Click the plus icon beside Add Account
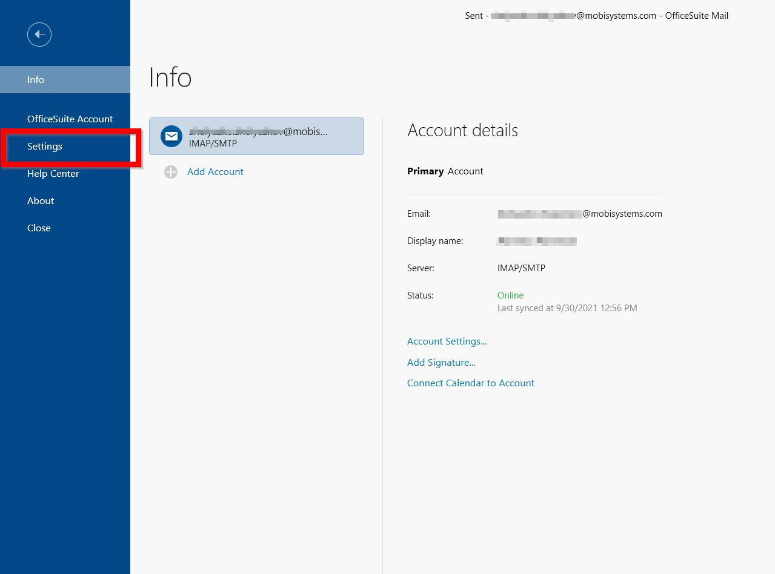The width and height of the screenshot is (775, 574). (171, 172)
